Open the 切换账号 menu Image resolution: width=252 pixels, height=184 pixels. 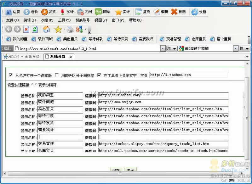(83, 20)
